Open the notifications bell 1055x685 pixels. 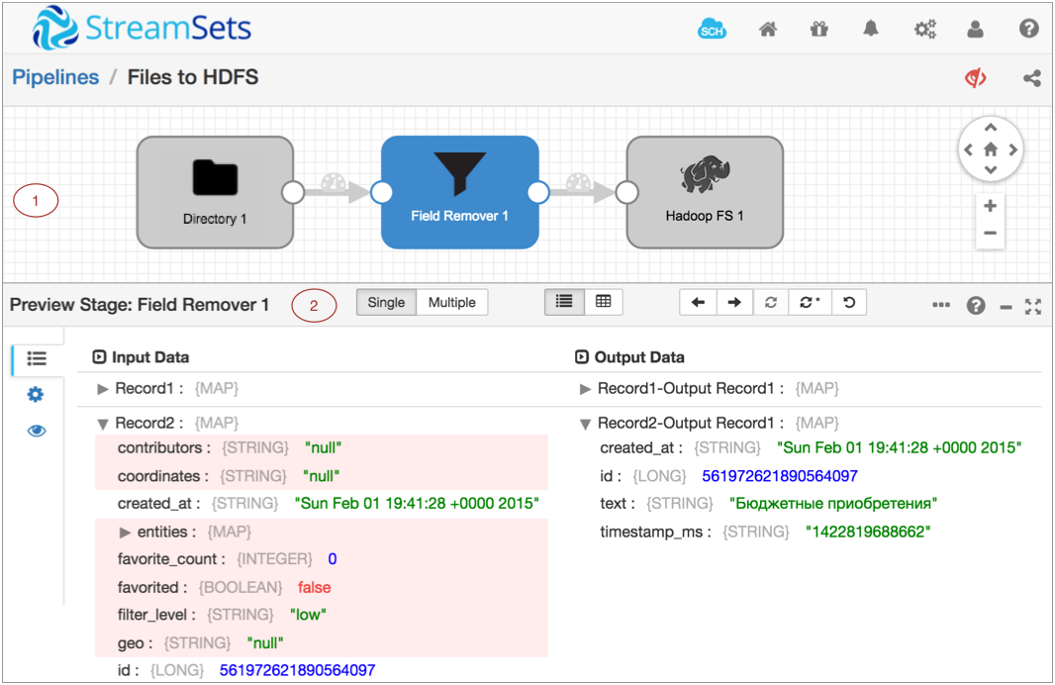click(x=871, y=29)
